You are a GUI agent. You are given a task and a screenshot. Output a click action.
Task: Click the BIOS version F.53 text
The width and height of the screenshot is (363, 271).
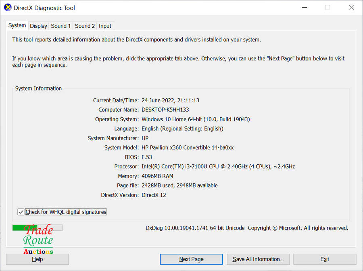coord(147,157)
